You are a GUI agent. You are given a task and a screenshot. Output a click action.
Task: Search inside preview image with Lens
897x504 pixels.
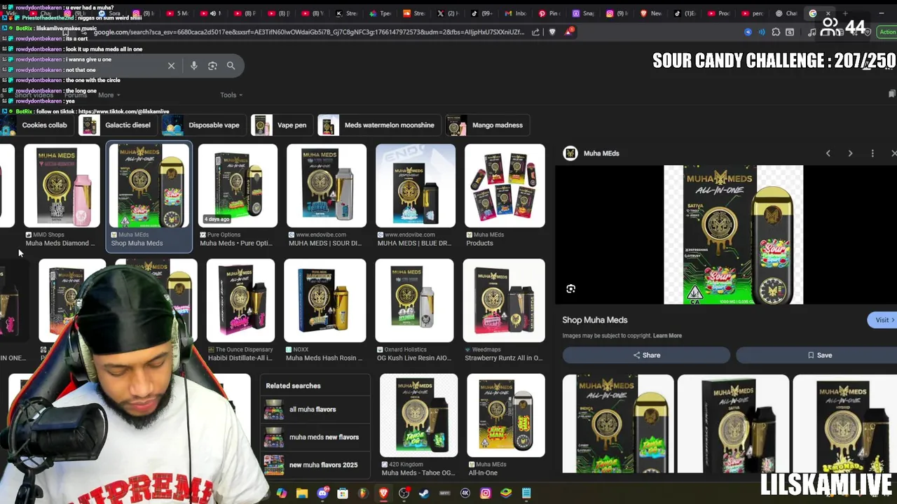point(570,288)
